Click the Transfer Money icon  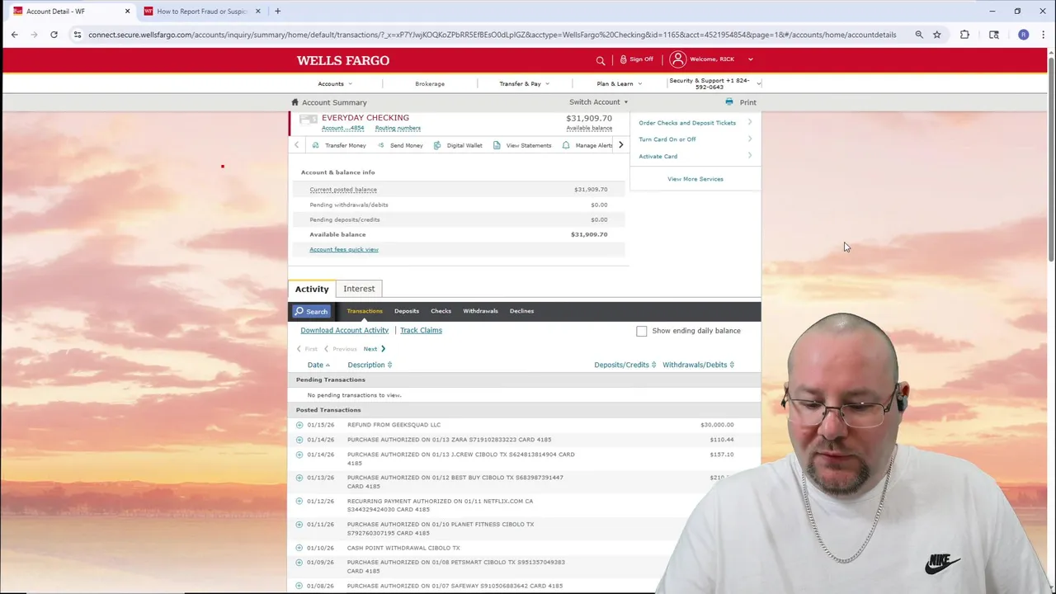coord(315,145)
